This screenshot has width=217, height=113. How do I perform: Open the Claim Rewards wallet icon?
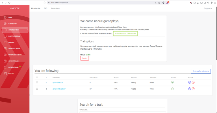[x=5, y=61]
